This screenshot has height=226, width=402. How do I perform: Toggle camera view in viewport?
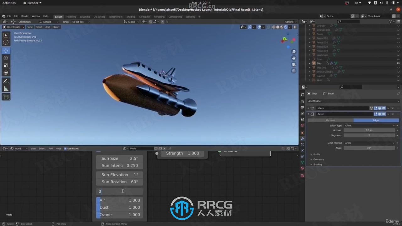pos(294,65)
